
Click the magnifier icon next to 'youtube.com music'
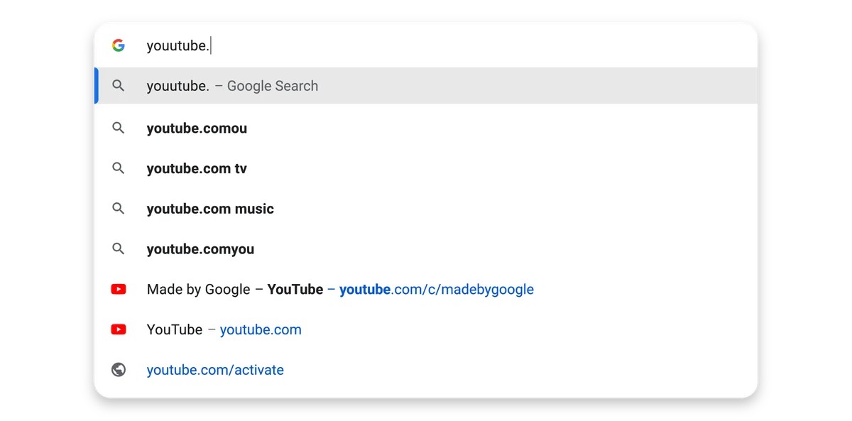[119, 209]
